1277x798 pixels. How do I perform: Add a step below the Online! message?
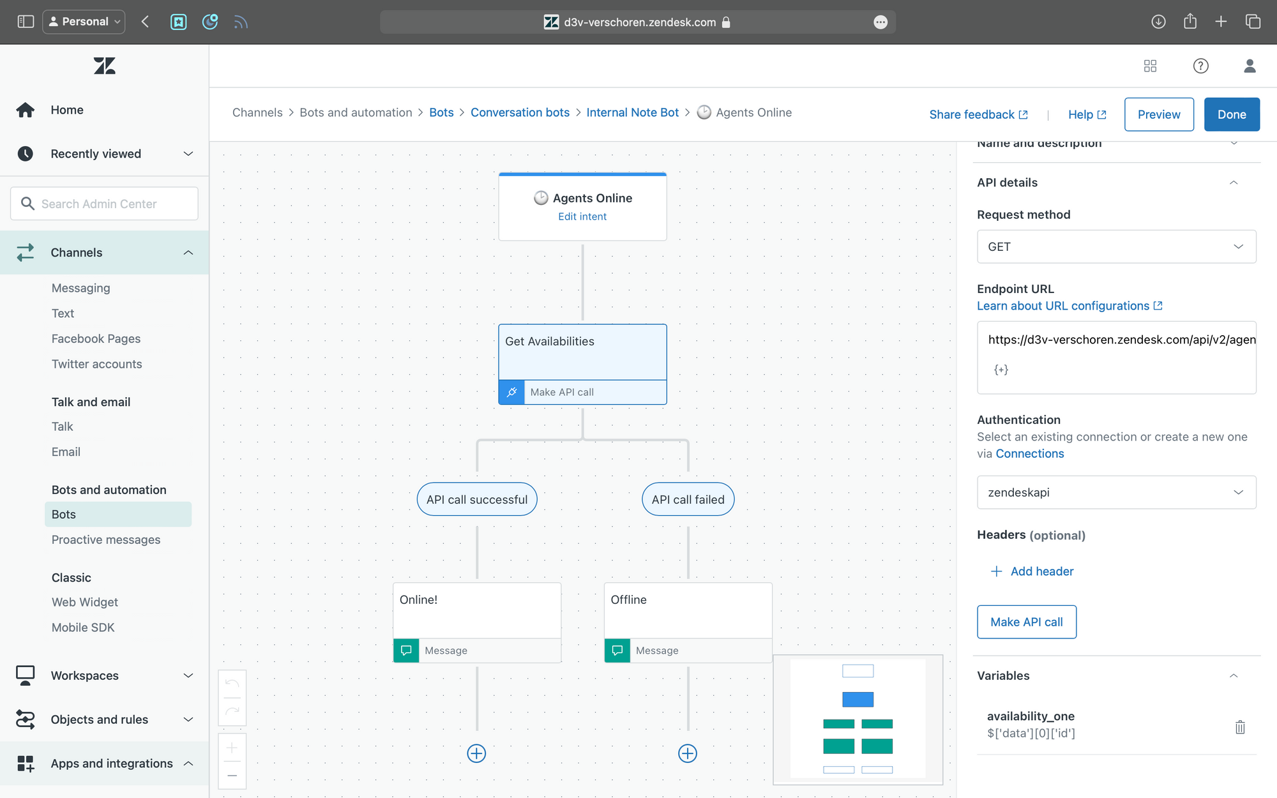click(x=476, y=753)
